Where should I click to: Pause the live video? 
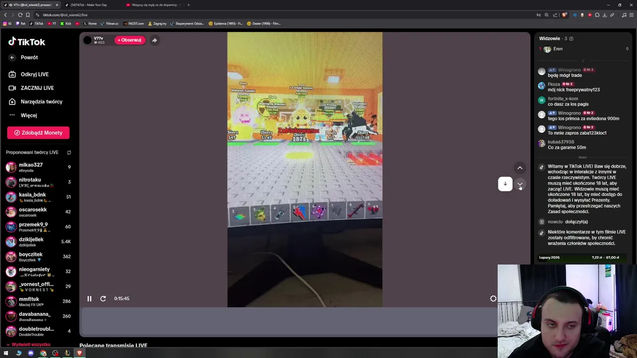[x=90, y=299]
